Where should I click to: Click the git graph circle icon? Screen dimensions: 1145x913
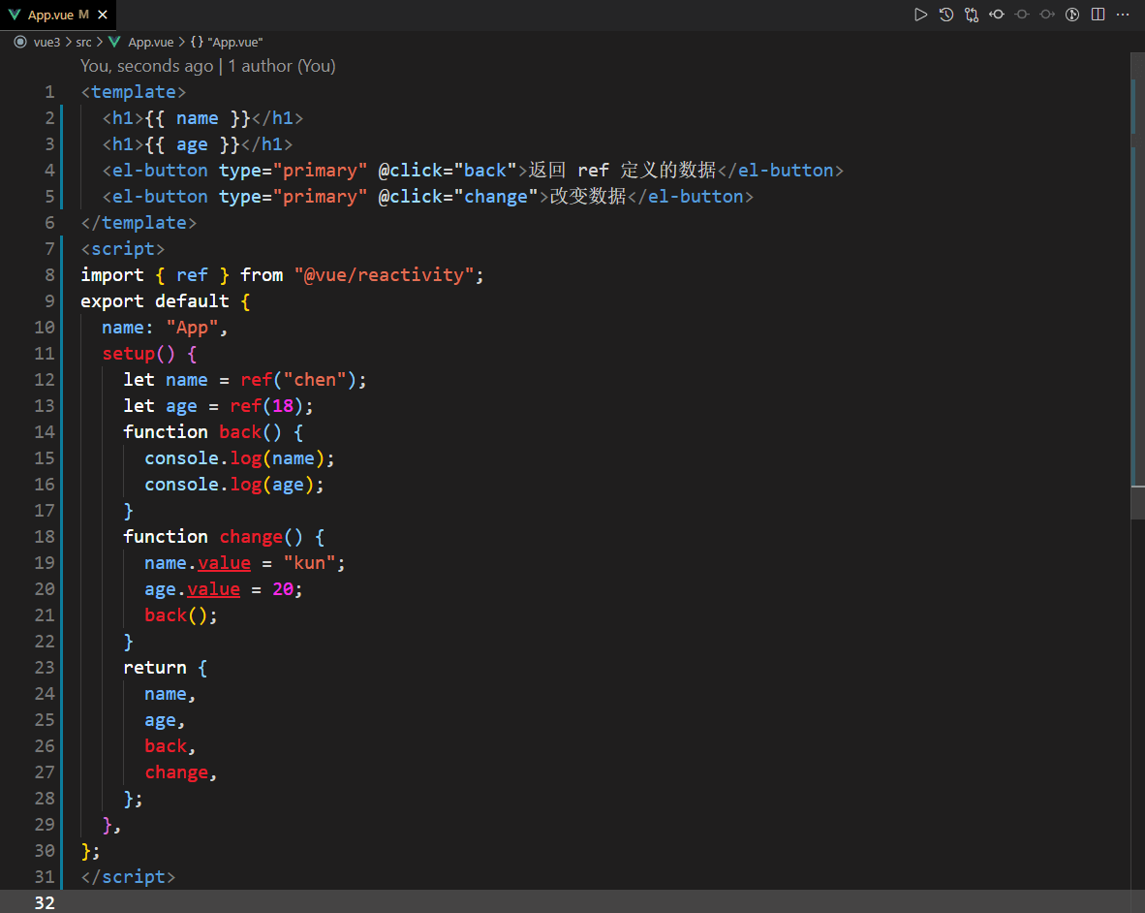pos(1072,15)
